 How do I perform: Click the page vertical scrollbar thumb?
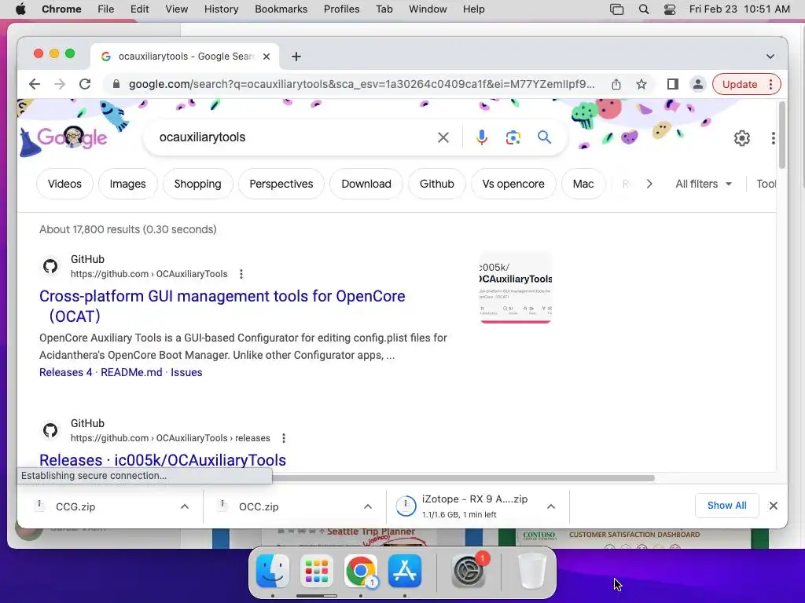coord(782,135)
